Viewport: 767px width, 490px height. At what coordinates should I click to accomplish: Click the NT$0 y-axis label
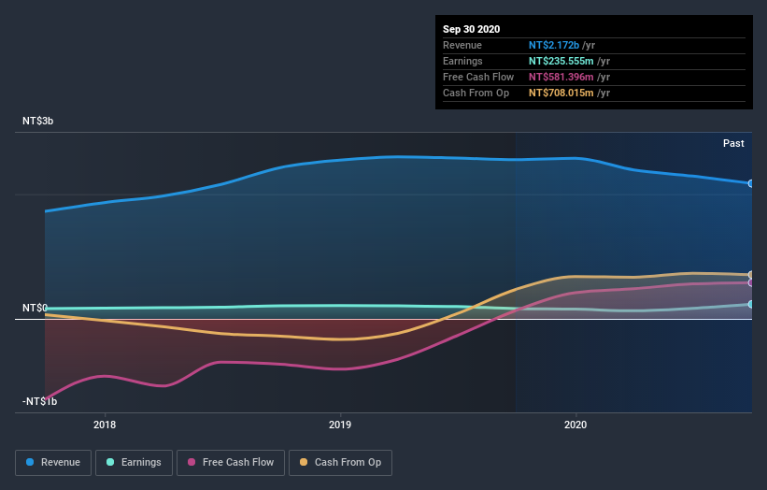tap(35, 308)
